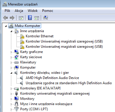Viewport: 115px width, 112px height.
Task: Select the Karty sieciowe label
Action: click(31, 57)
